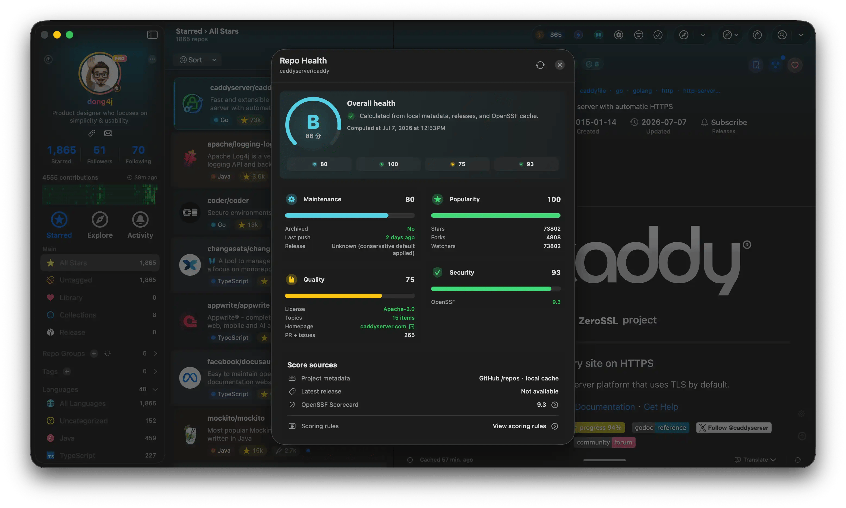Expand the Tags section chevron
This screenshot has height=508, width=846.
coord(156,371)
